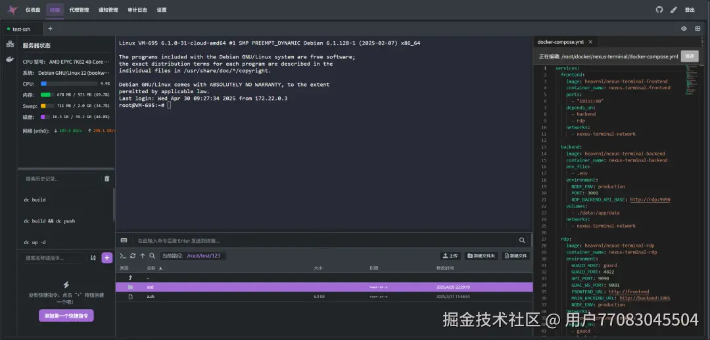Open 设置 settings menu

click(161, 10)
